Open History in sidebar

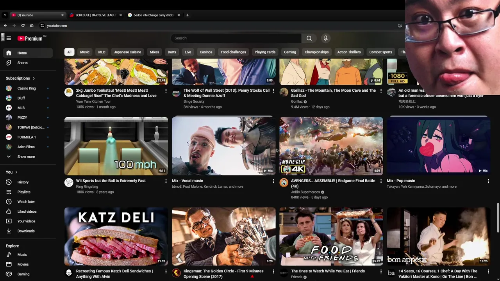27,182
